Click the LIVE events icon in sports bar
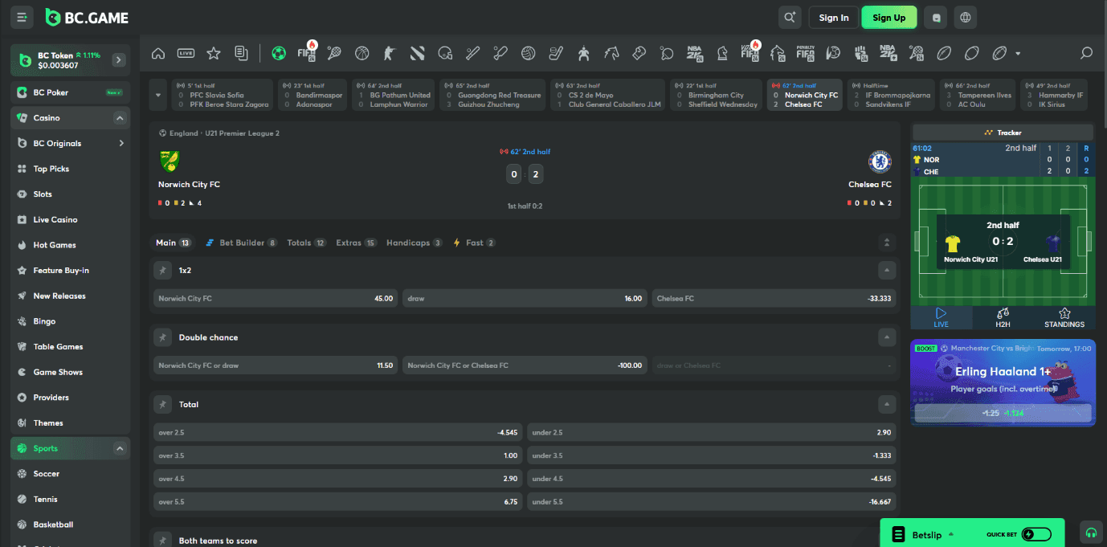 coord(186,54)
